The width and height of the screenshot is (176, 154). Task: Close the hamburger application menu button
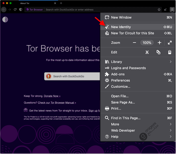(172, 9)
